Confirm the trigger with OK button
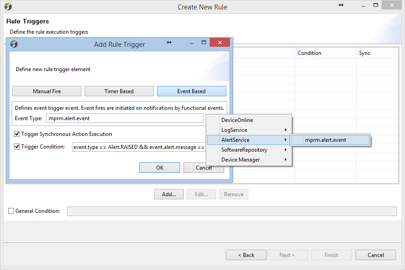The image size is (405, 270). 160,168
